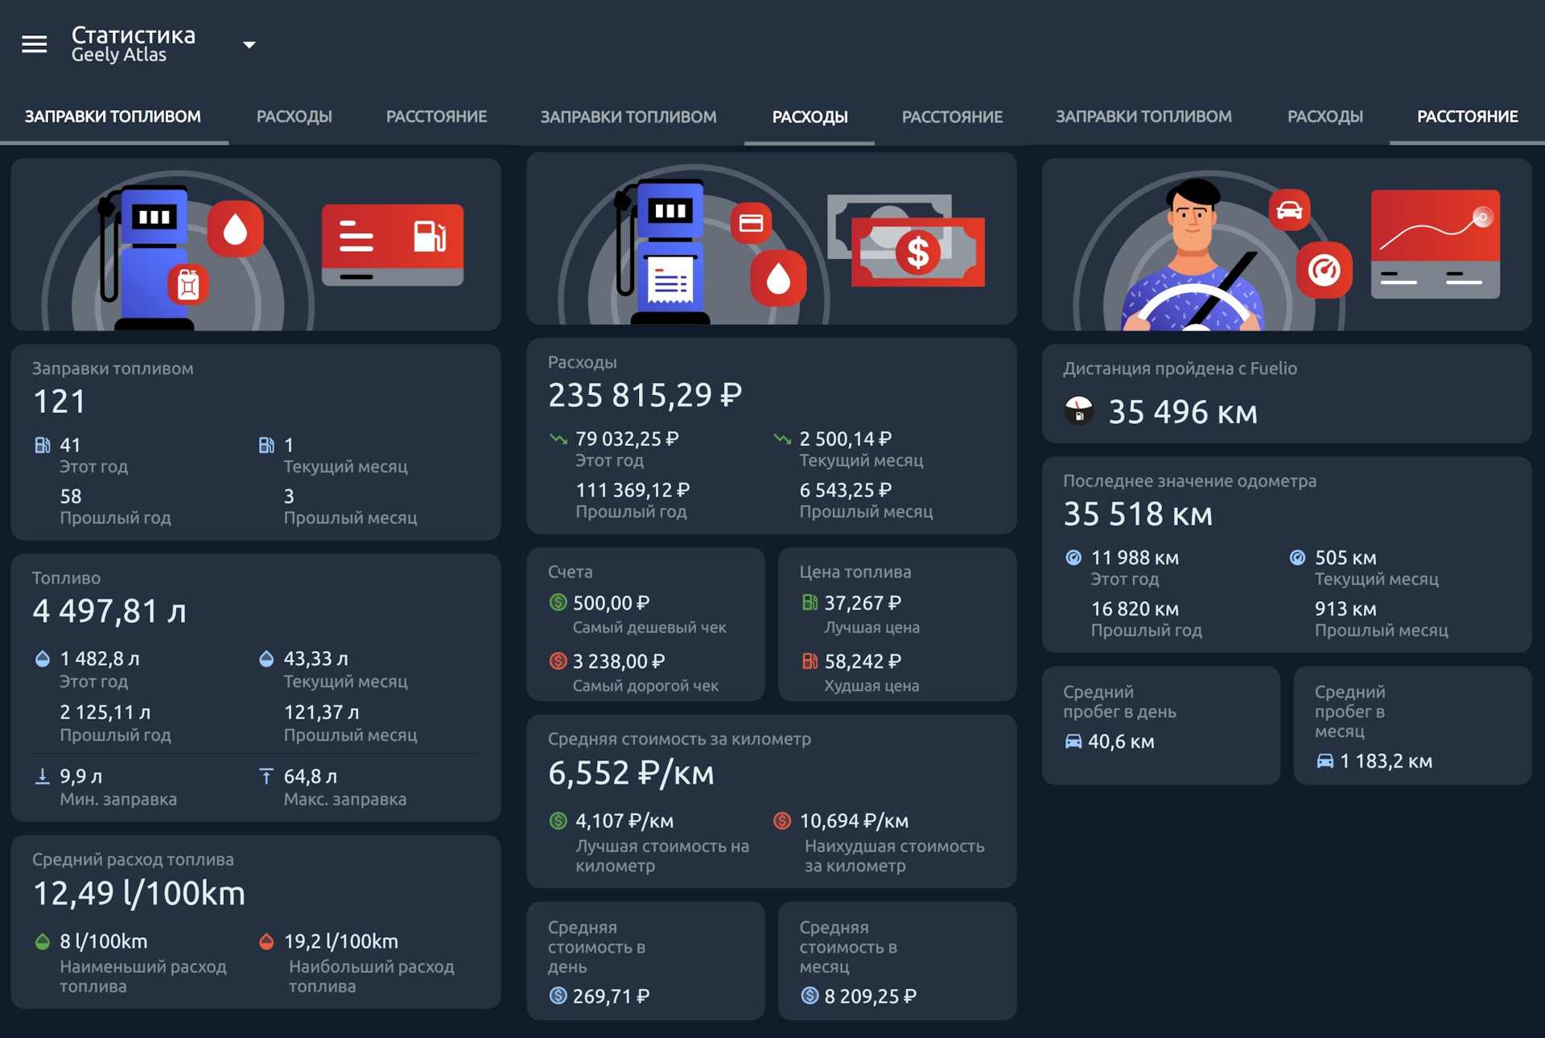Expand the Geely Atlas vehicle dropdown
This screenshot has width=1545, height=1038.
[x=249, y=45]
